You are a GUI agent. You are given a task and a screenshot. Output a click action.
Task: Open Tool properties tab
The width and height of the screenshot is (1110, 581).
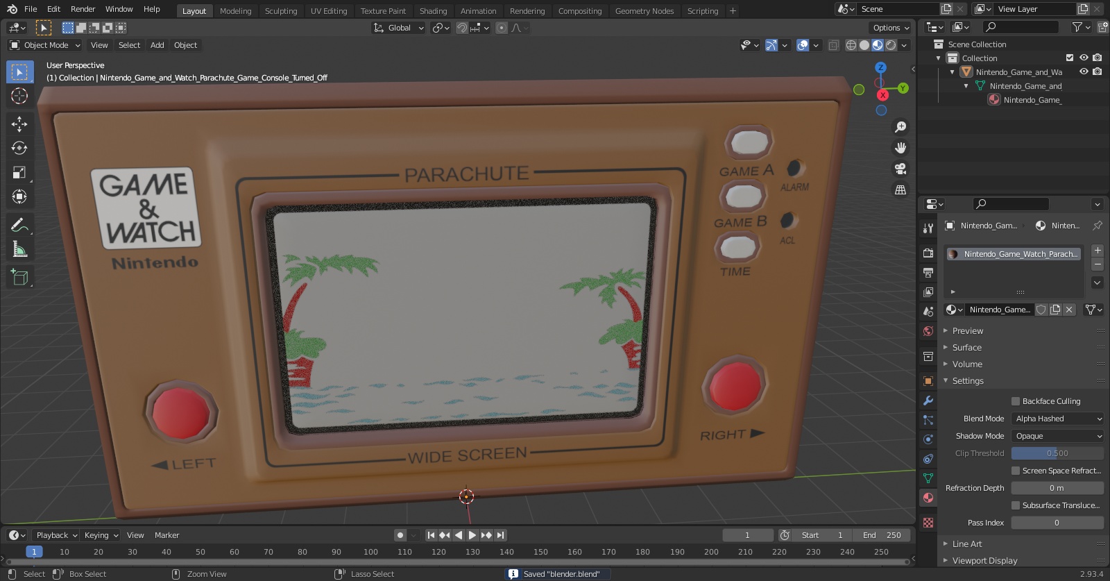point(928,228)
